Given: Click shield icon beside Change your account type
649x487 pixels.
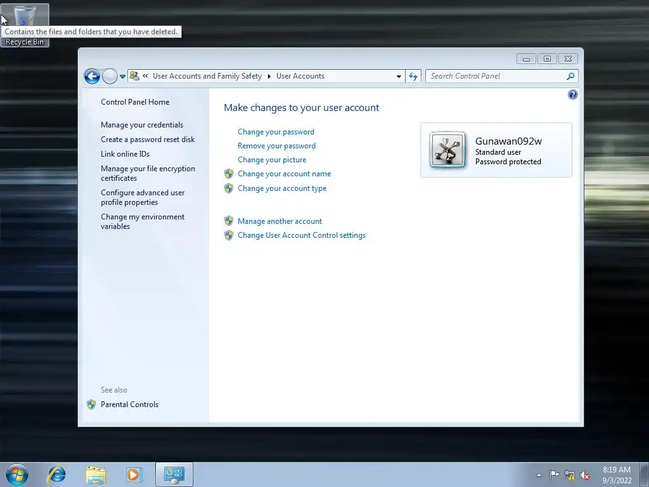Looking at the screenshot, I should (229, 188).
